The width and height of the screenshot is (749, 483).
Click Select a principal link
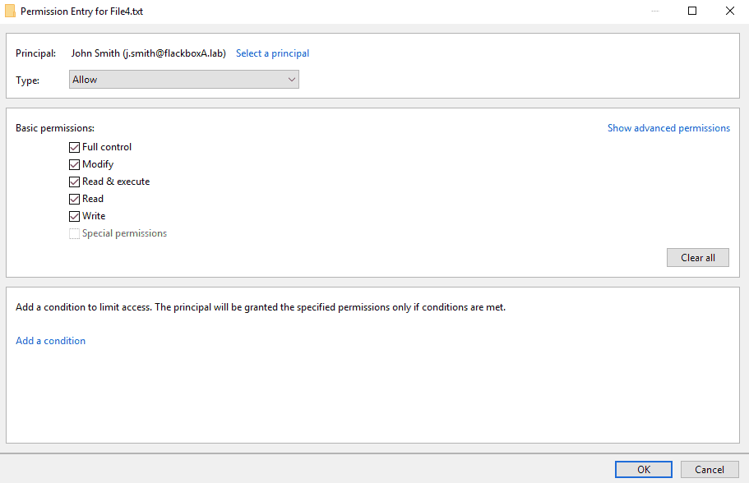(x=272, y=53)
